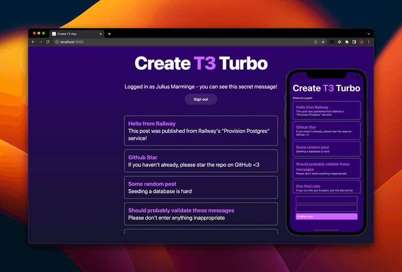This screenshot has width=402, height=272.
Task: Toggle the browser side panel icon
Action: [354, 42]
